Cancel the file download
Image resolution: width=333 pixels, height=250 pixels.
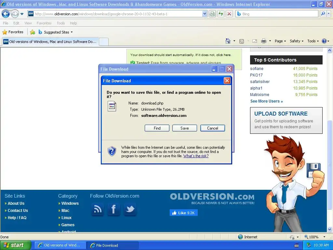pos(213,128)
